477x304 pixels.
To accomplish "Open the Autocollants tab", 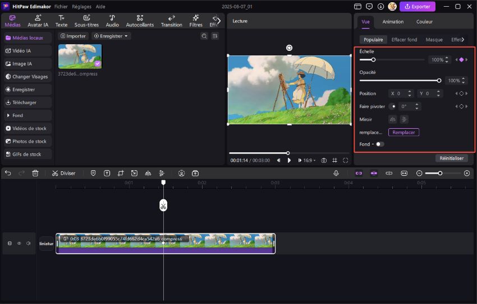I will pos(140,21).
